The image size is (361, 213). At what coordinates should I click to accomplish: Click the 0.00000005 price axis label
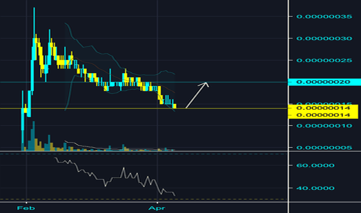pyautogui.click(x=324, y=148)
